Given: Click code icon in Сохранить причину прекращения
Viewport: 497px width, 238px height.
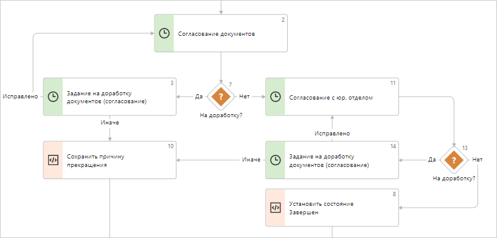Looking at the screenshot, I should tap(53, 160).
